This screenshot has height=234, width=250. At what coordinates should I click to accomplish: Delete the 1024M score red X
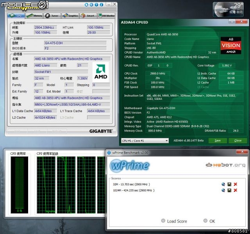click(235, 190)
